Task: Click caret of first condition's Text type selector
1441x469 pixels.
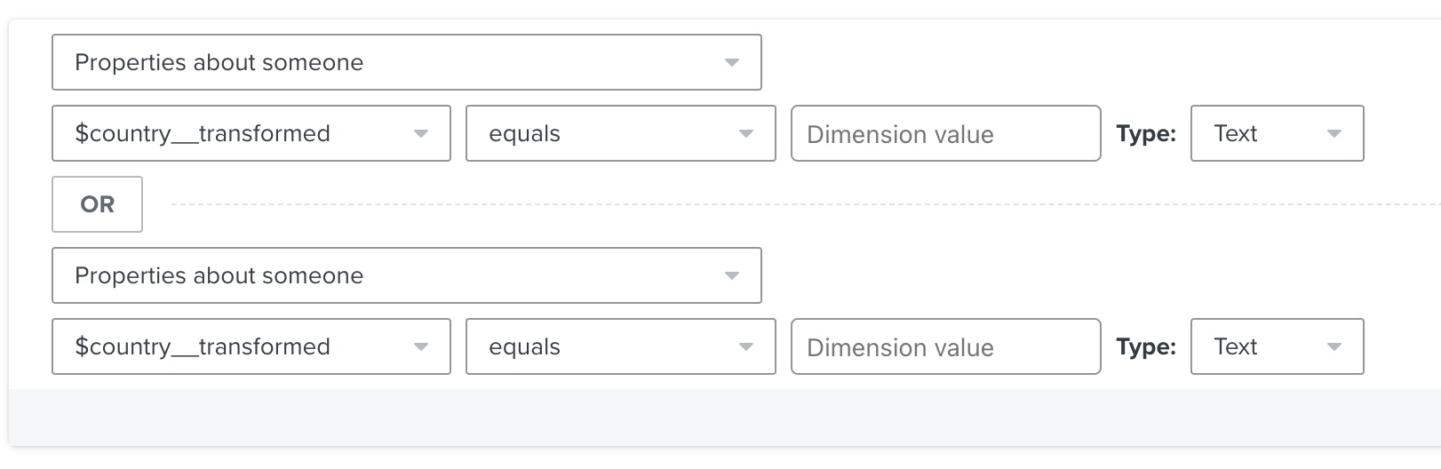Action: (1334, 134)
